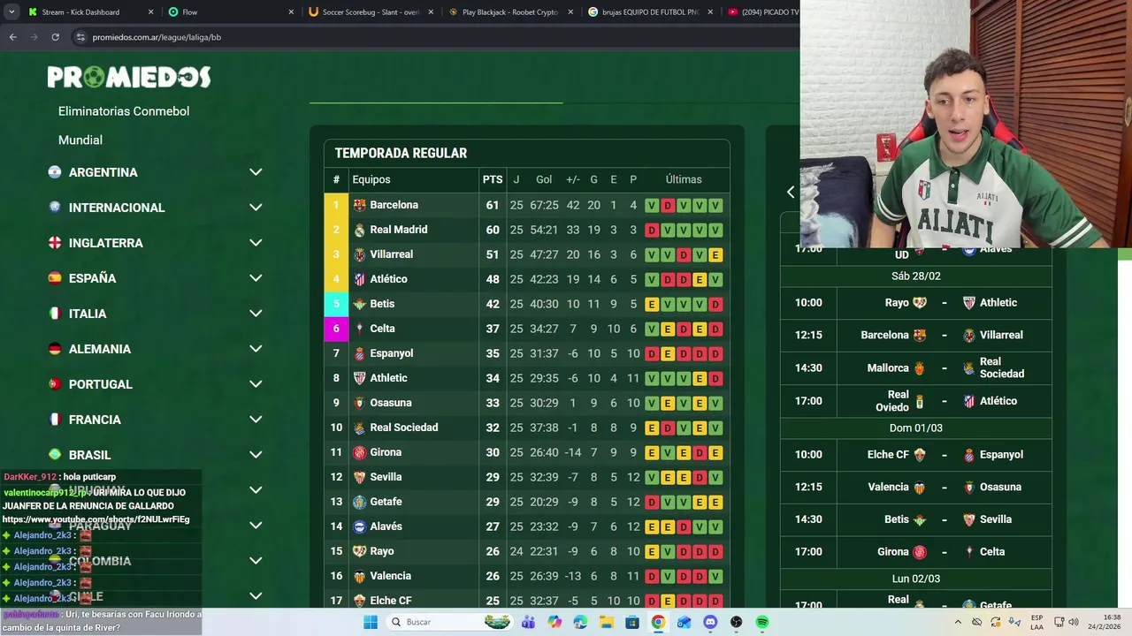The width and height of the screenshot is (1132, 636).
Task: Show hidden system tray icons
Action: pos(958,622)
